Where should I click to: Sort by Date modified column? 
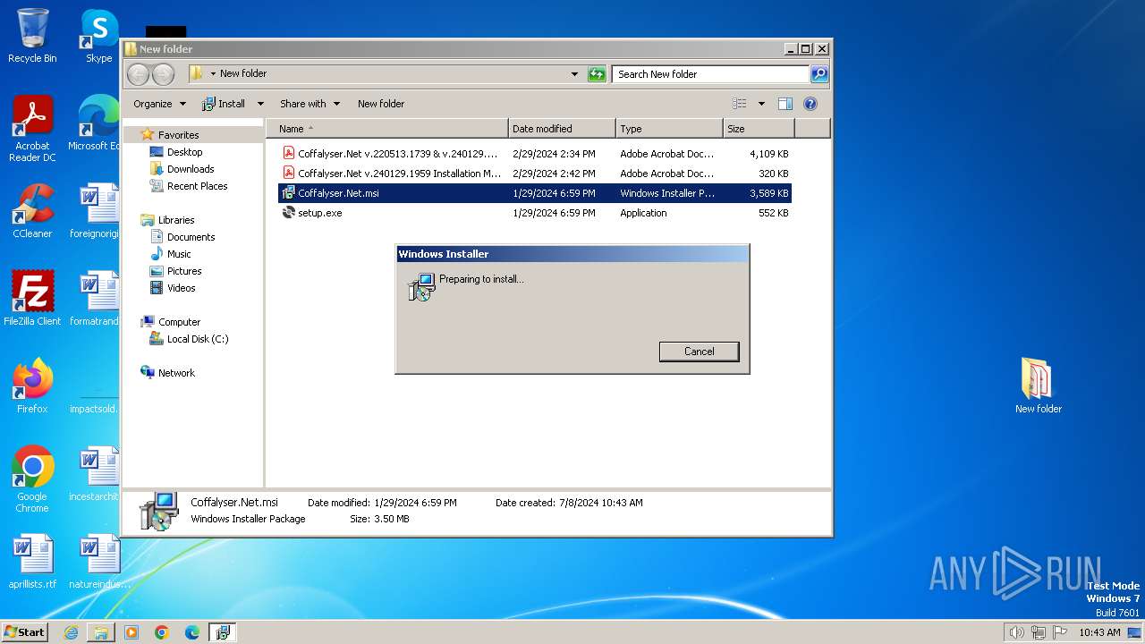click(x=562, y=129)
